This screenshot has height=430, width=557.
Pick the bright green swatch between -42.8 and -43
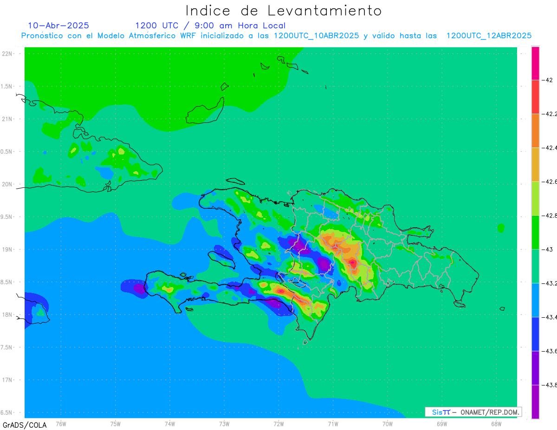click(535, 232)
